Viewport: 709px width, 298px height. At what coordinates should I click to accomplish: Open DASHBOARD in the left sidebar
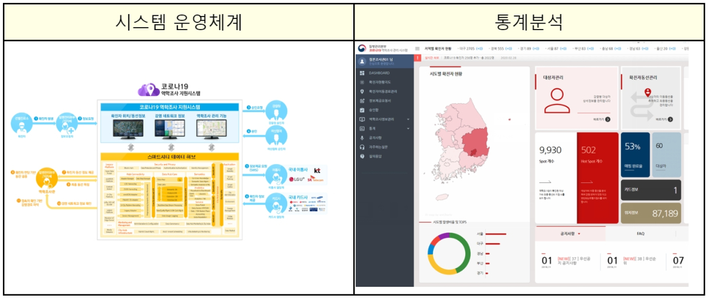coord(379,73)
